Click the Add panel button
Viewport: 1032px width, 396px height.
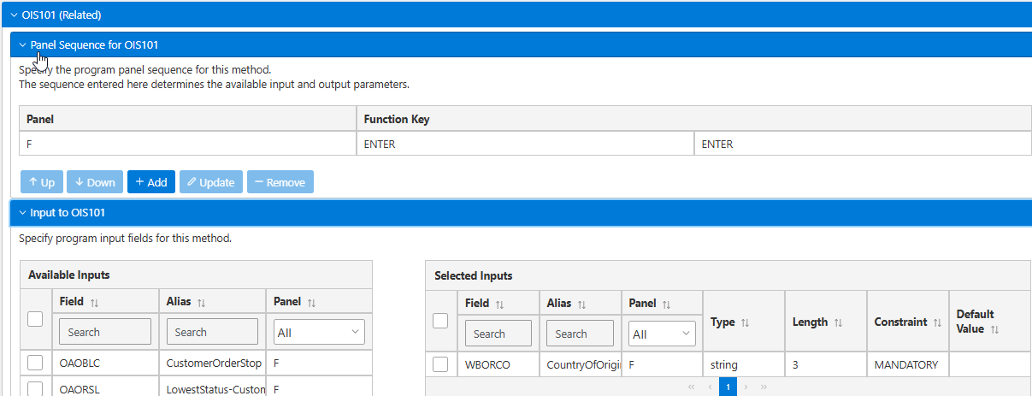151,182
